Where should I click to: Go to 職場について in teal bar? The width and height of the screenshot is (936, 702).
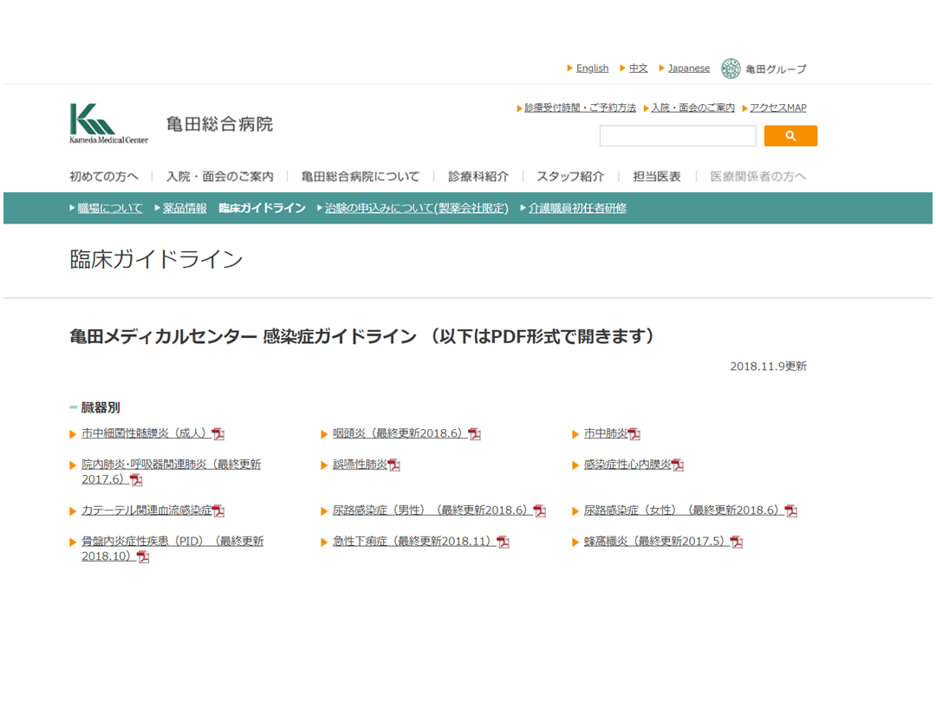(x=109, y=208)
